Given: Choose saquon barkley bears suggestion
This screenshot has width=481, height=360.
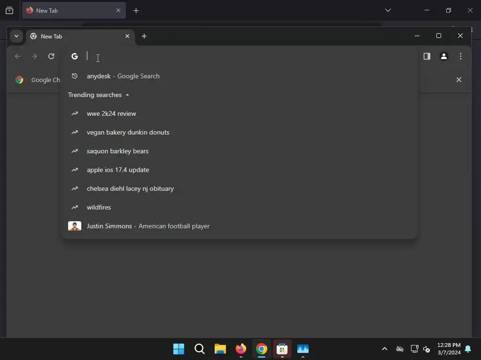Looking at the screenshot, I should click(x=239, y=151).
